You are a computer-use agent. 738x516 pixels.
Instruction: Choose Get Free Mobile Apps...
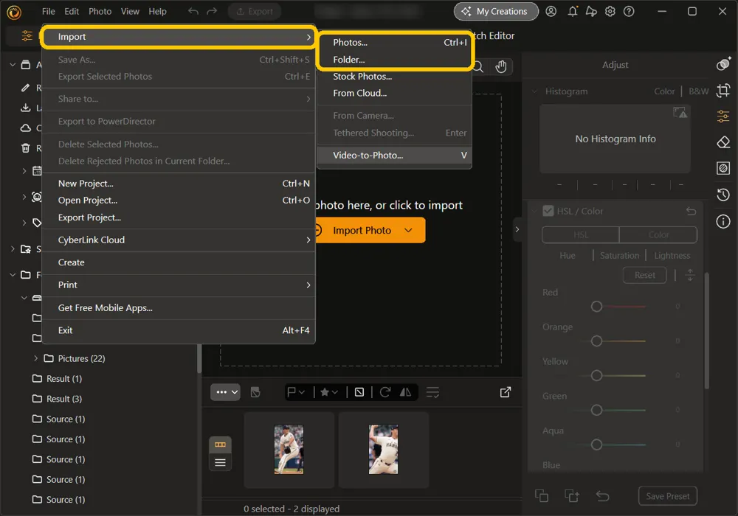coord(179,308)
